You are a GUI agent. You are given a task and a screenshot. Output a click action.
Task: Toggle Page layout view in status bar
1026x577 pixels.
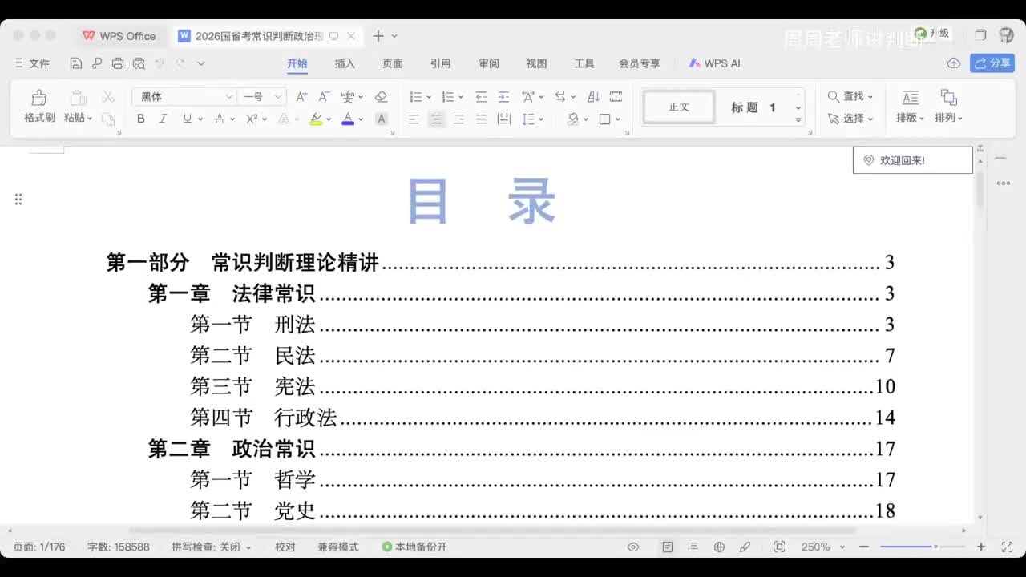tap(668, 547)
